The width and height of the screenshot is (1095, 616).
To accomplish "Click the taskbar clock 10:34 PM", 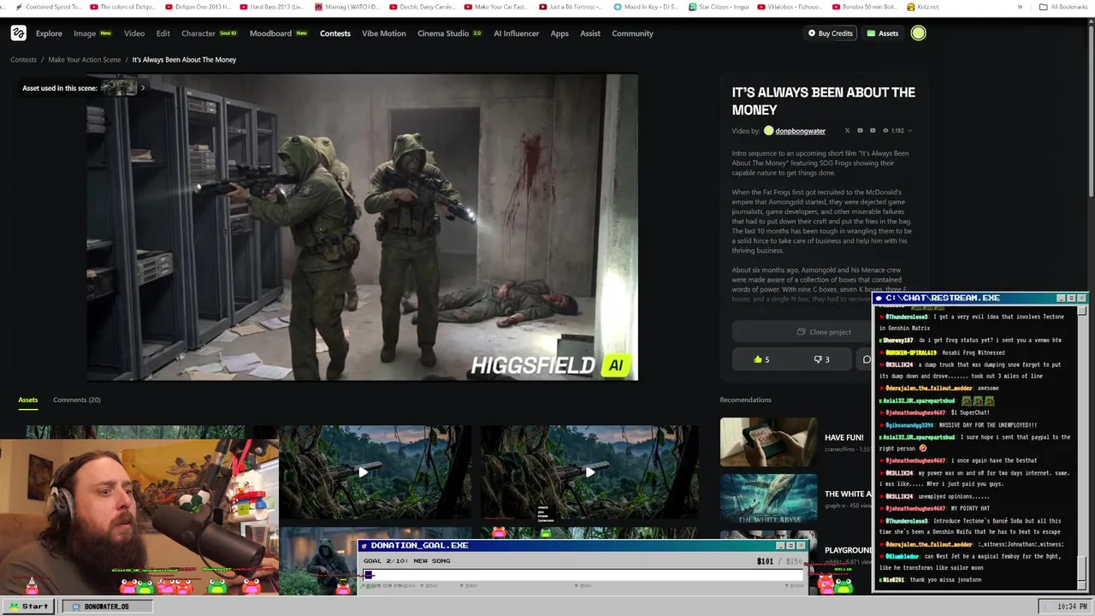I will point(1072,607).
